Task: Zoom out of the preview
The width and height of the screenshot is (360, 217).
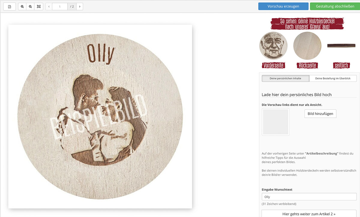Action: 30,6
